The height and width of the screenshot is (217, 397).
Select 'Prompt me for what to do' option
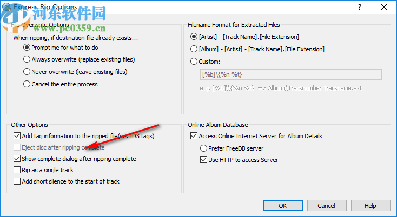click(27, 48)
